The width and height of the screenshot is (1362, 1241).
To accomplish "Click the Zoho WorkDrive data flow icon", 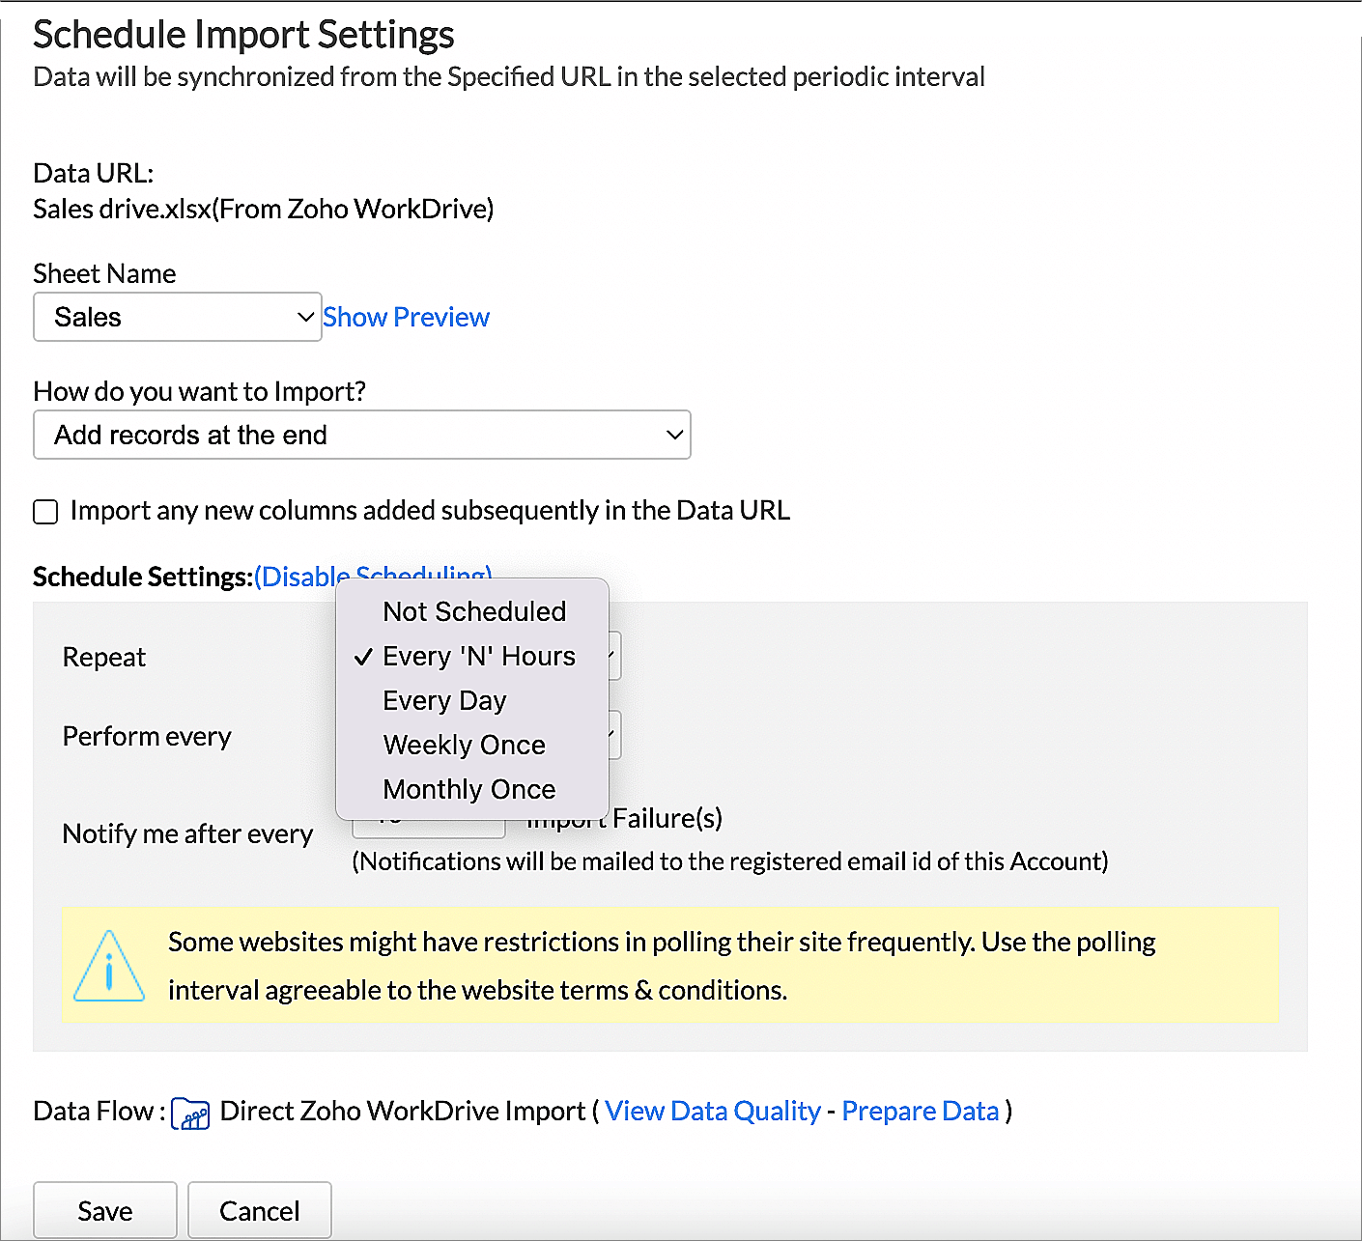I will pyautogui.click(x=190, y=1113).
